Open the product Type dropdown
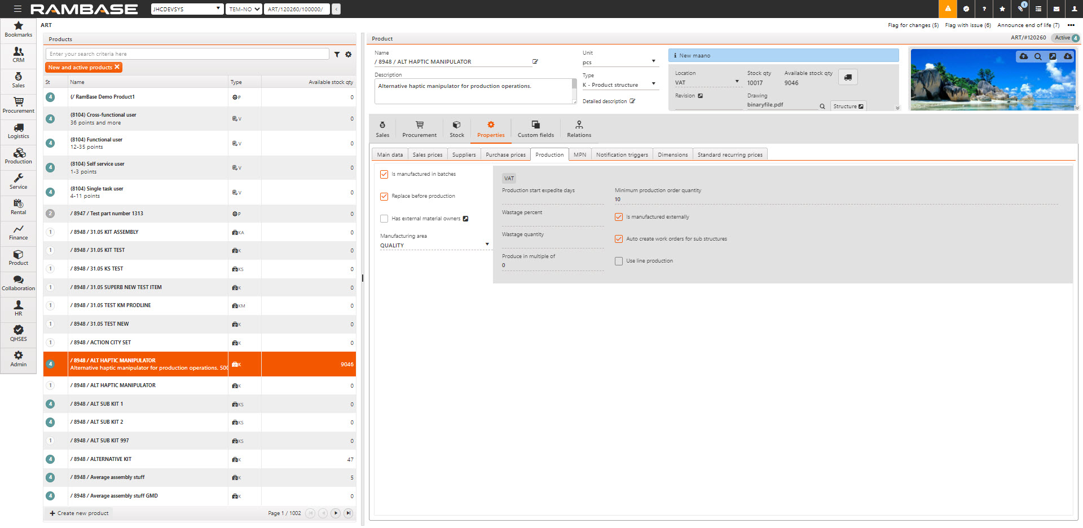1083x528 pixels. tap(654, 84)
